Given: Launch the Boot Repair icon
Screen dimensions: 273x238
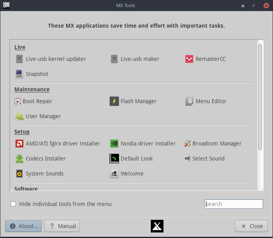Looking at the screenshot, I should tap(18, 101).
